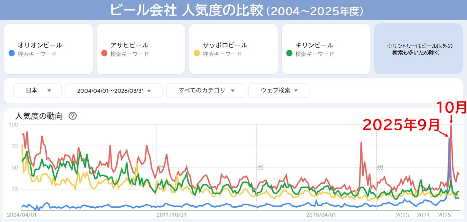
Task: Open the 日本 region dropdown
Action: (38, 91)
